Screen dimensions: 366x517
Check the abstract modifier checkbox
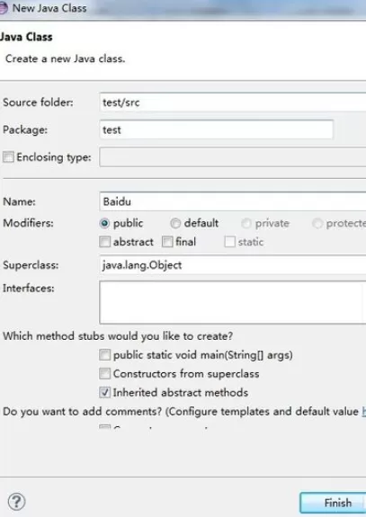pos(104,242)
